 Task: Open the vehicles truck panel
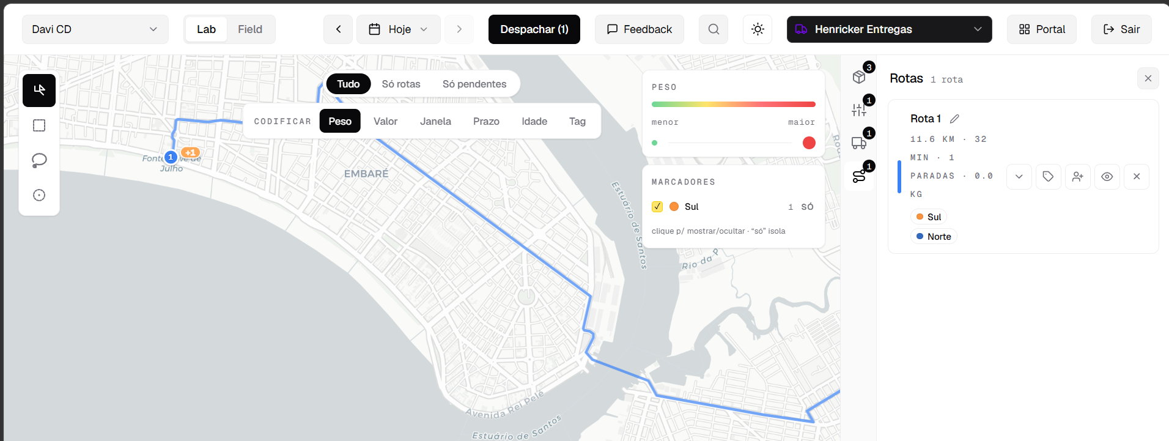(x=859, y=143)
